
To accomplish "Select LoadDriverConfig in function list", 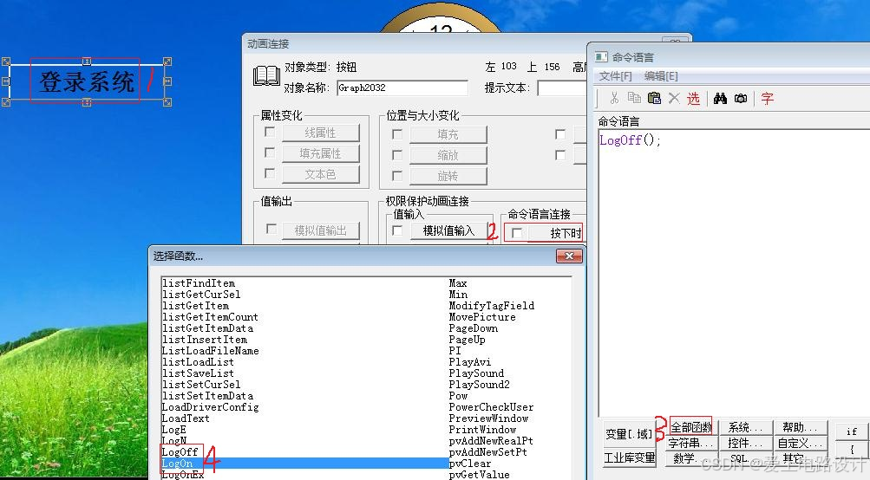I will pyautogui.click(x=210, y=407).
